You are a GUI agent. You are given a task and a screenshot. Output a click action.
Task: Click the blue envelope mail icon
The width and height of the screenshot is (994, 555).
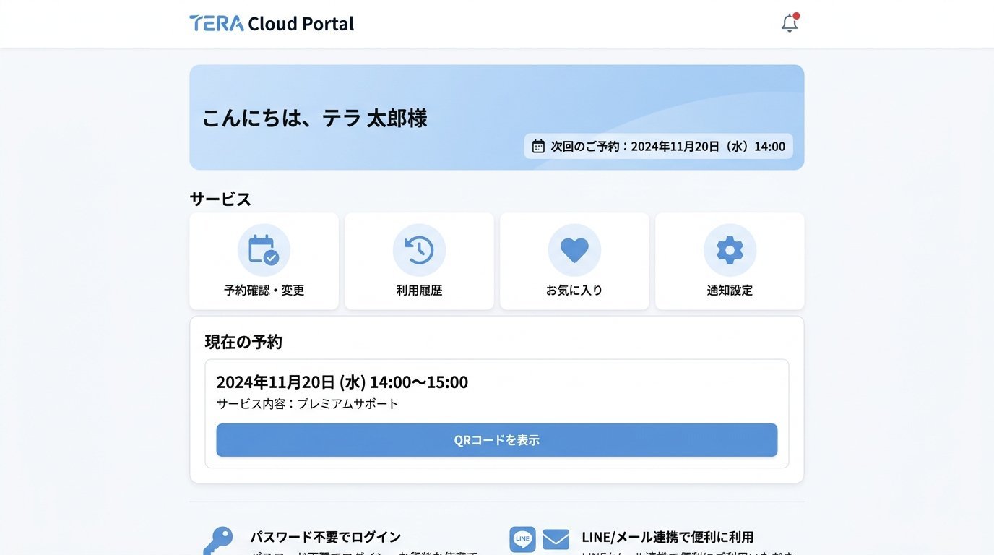pyautogui.click(x=555, y=538)
